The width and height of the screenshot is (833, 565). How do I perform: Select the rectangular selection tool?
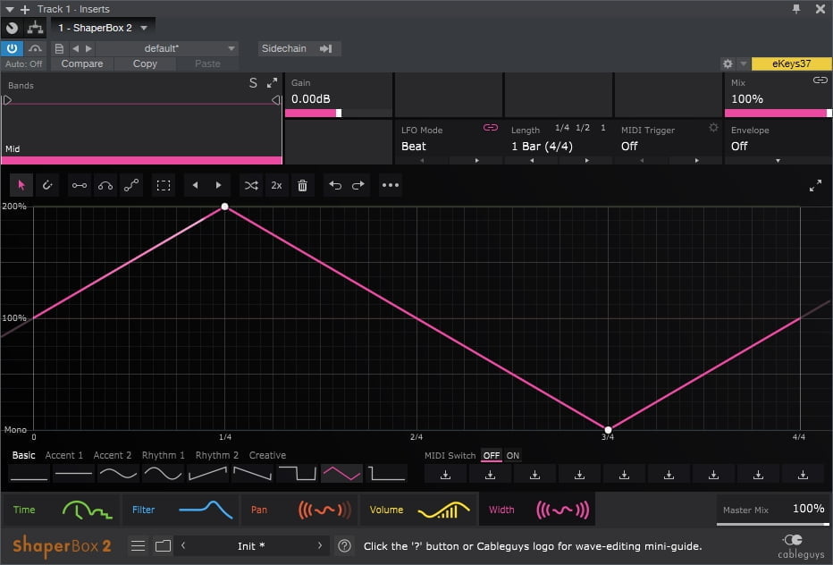(x=164, y=185)
